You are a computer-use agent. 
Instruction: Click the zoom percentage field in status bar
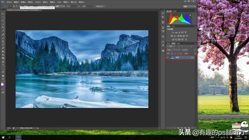[9, 128]
